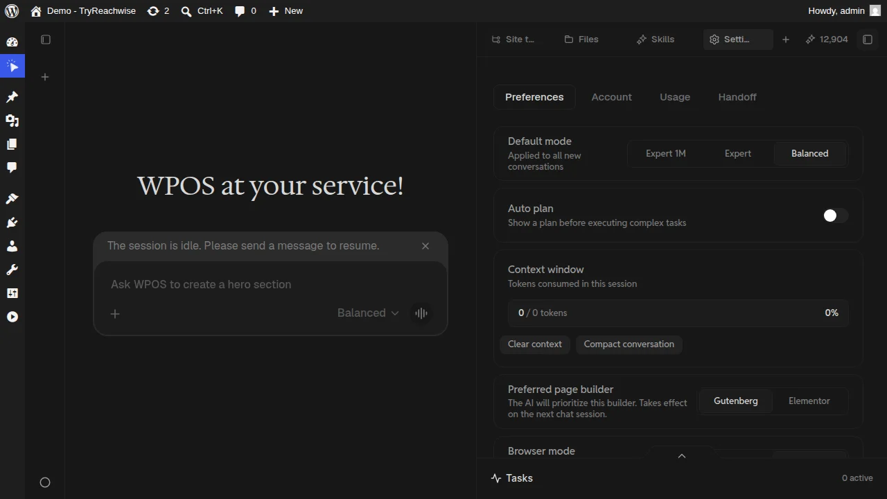Viewport: 887px width, 499px height.
Task: Toggle the right side panel layout icon
Action: click(x=868, y=40)
